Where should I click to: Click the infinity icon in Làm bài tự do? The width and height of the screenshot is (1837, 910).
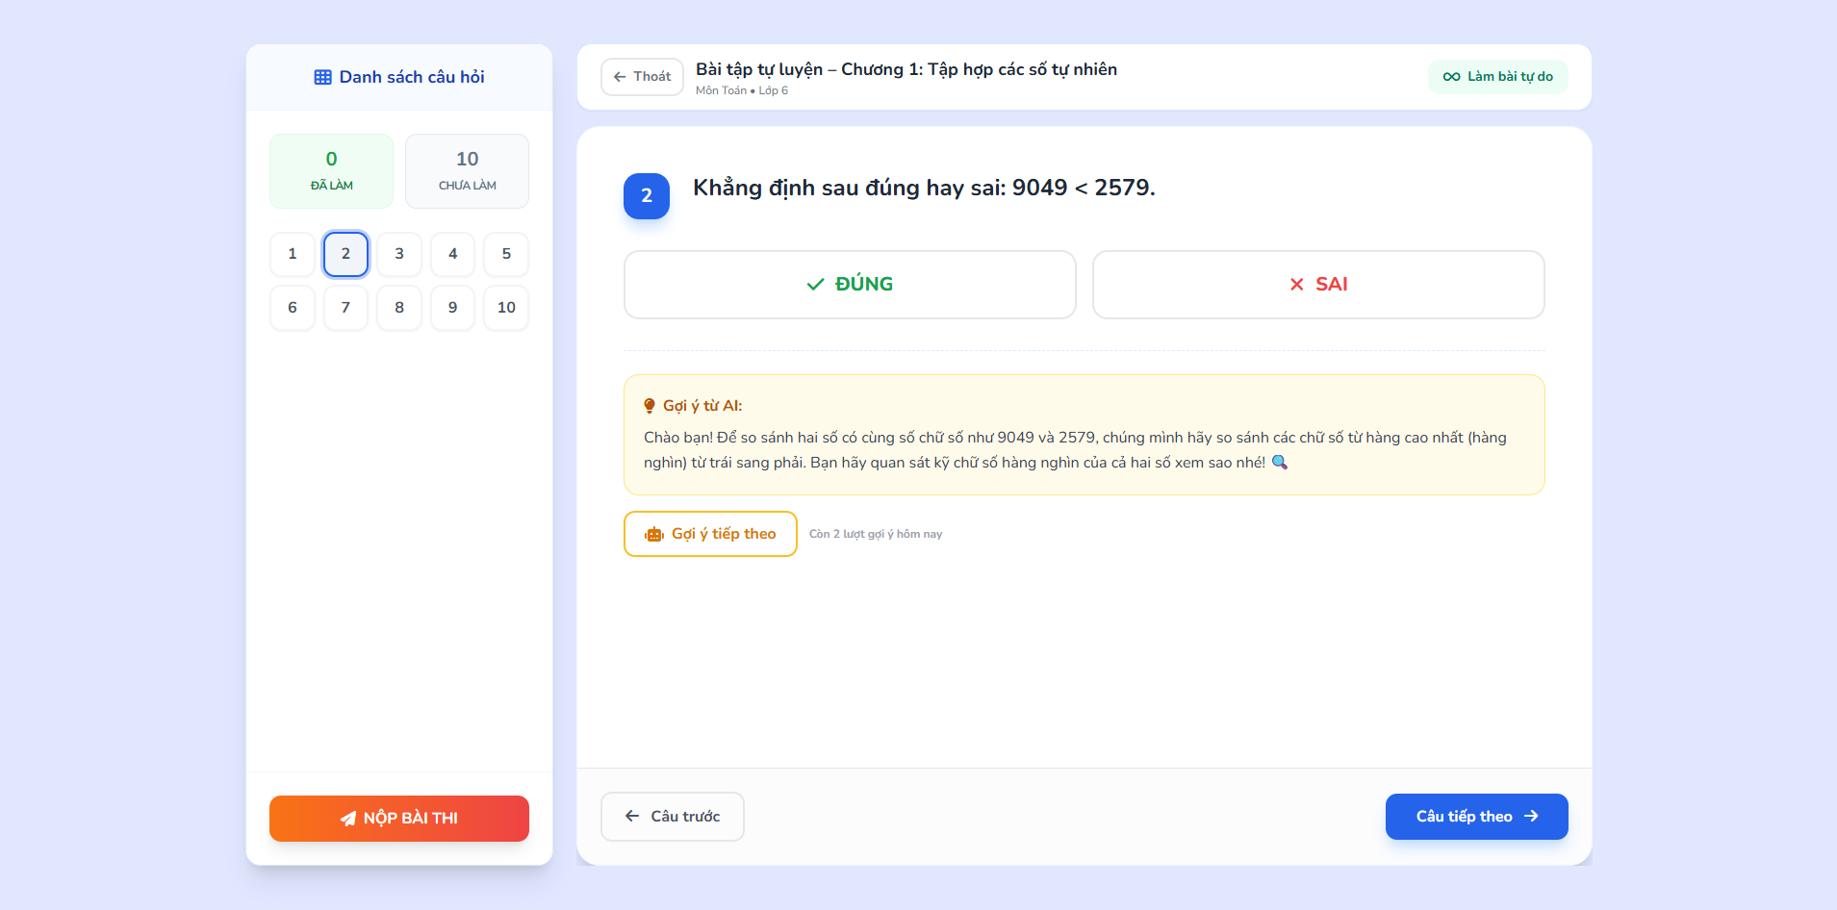1451,77
